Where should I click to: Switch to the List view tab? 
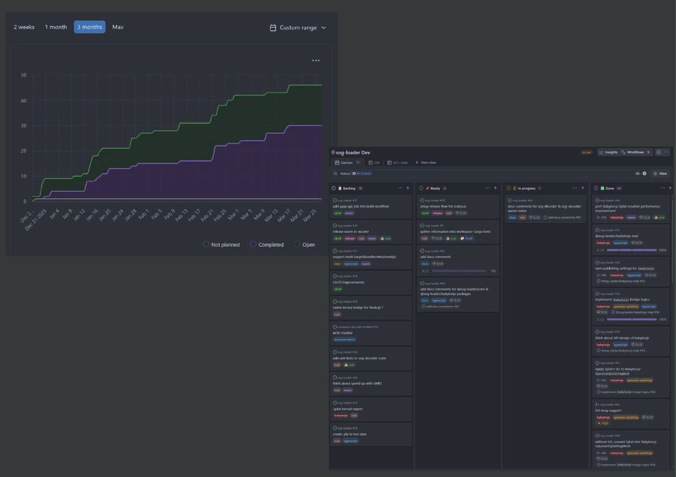pos(374,163)
